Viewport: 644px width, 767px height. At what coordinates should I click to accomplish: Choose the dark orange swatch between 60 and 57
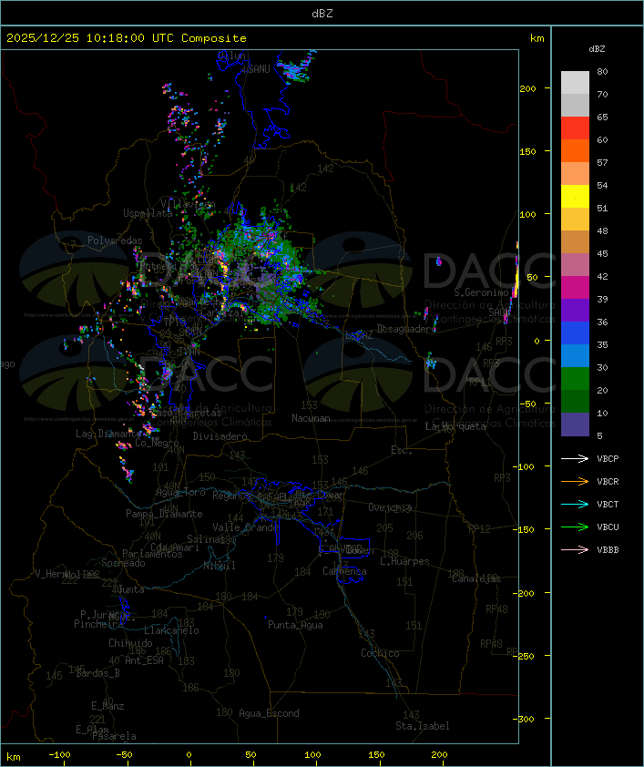[575, 150]
